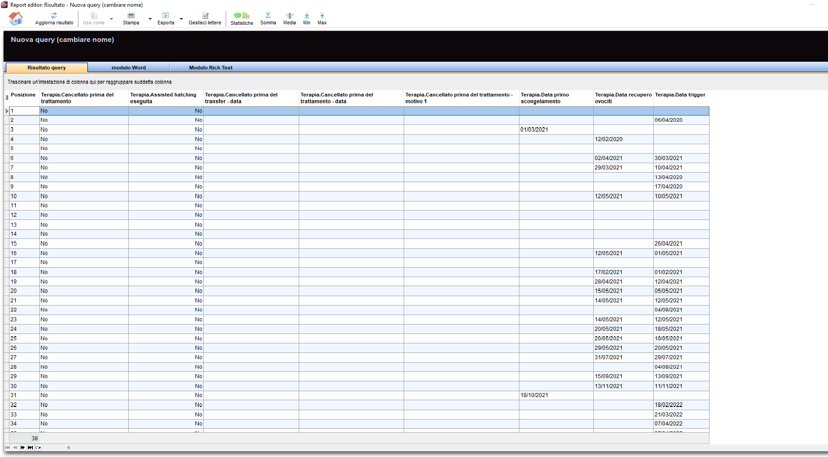Switch to the Modulo Rich Text tab
Screen dimensions: 828x457
pyautogui.click(x=211, y=68)
